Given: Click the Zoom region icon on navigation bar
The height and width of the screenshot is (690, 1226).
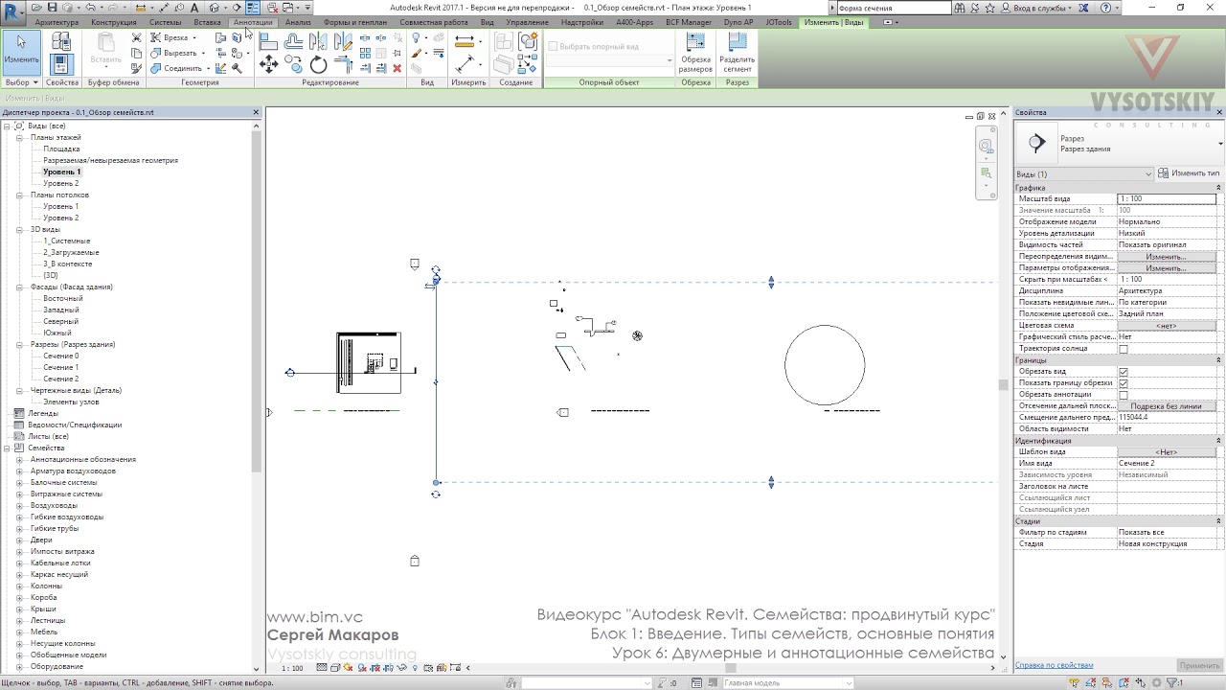Looking at the screenshot, I should click(986, 173).
